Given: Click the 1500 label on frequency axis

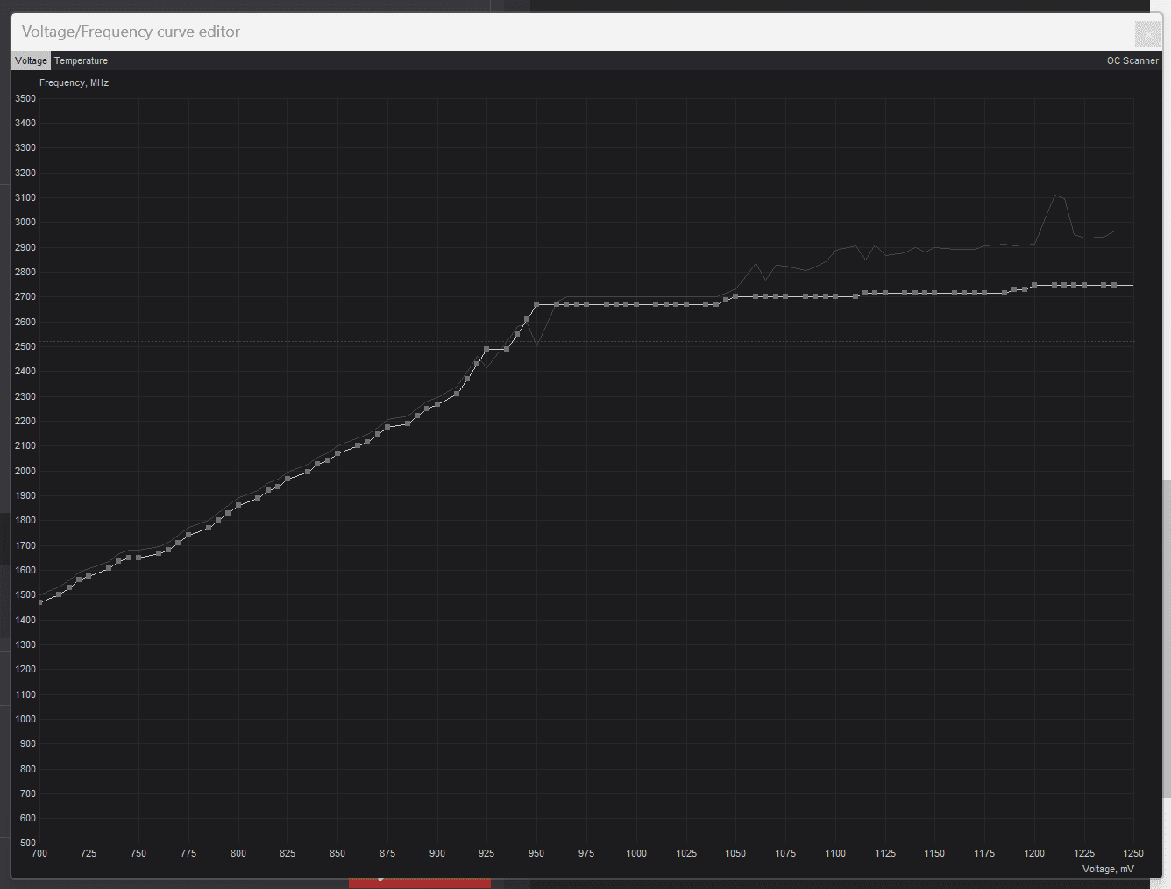Looking at the screenshot, I should coord(25,595).
